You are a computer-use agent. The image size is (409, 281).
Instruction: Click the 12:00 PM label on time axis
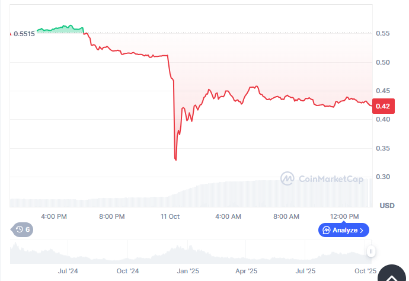tap(344, 216)
